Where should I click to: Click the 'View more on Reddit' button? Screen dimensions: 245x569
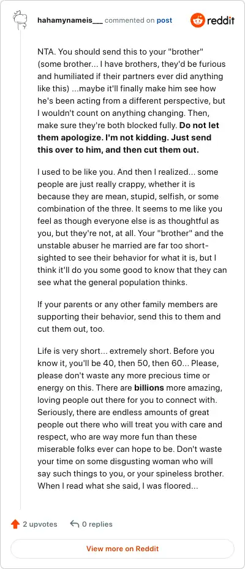(123, 549)
